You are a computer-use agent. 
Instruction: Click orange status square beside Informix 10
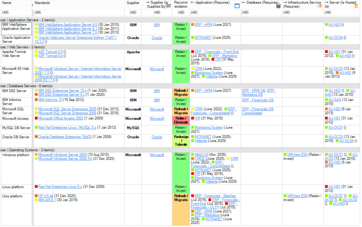click(x=36, y=100)
